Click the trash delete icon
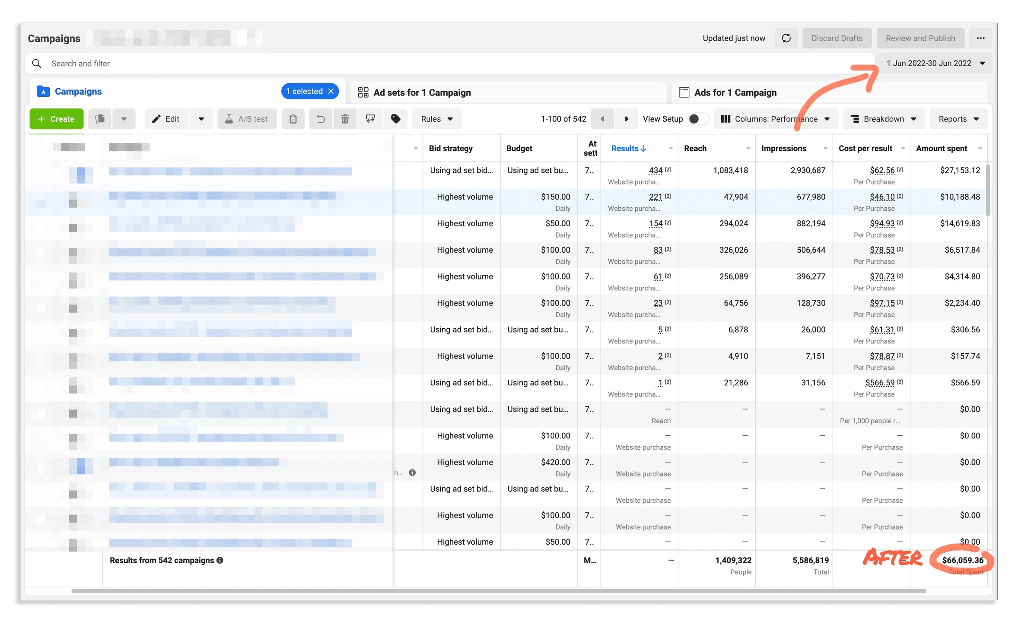 [345, 119]
